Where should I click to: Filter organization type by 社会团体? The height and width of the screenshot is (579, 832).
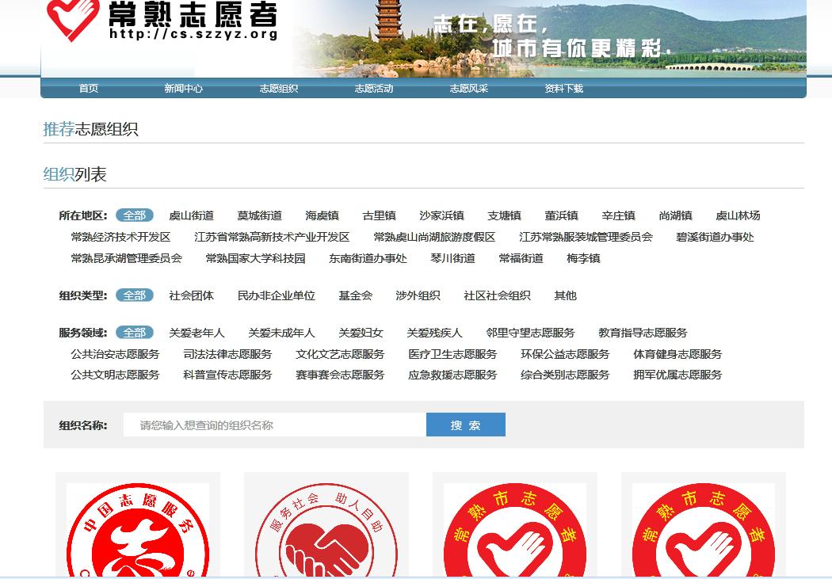tap(192, 295)
